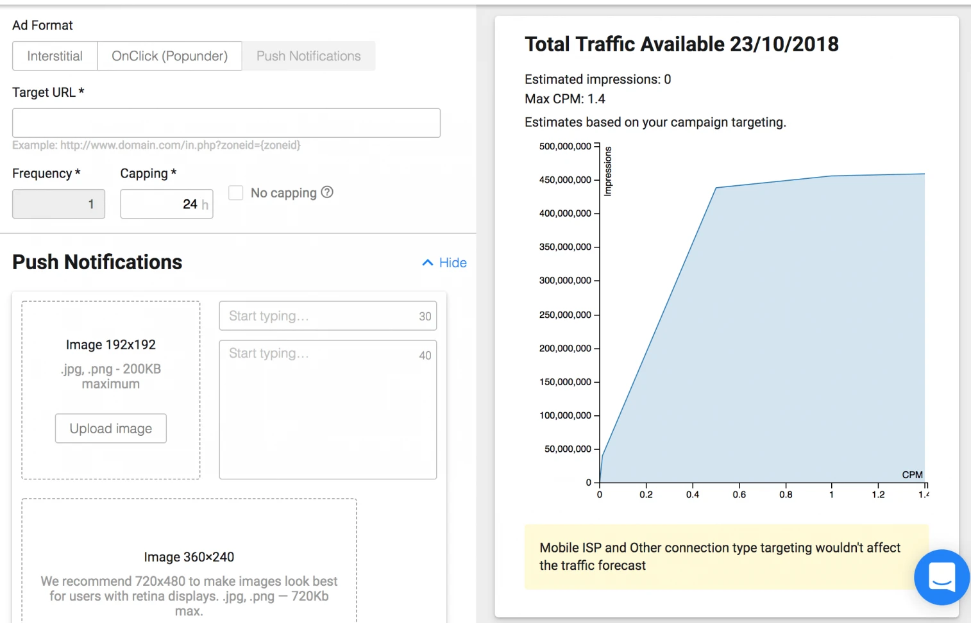Select the Interstitial ad format tab

pos(55,56)
